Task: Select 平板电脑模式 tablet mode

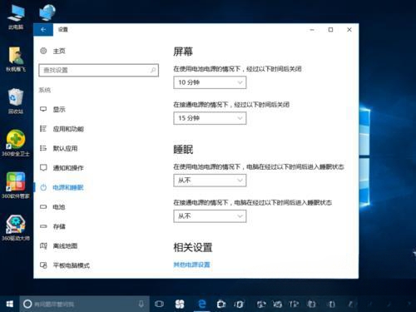Action: click(x=65, y=265)
